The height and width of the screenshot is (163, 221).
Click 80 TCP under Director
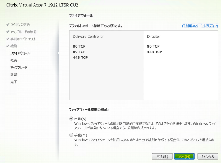tap(153, 47)
